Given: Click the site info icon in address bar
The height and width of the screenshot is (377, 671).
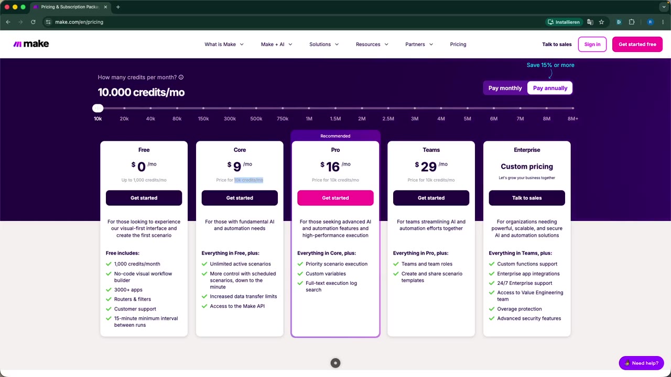Looking at the screenshot, I should point(48,22).
